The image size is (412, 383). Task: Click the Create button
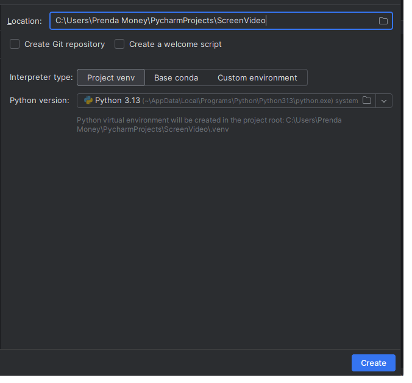point(374,363)
